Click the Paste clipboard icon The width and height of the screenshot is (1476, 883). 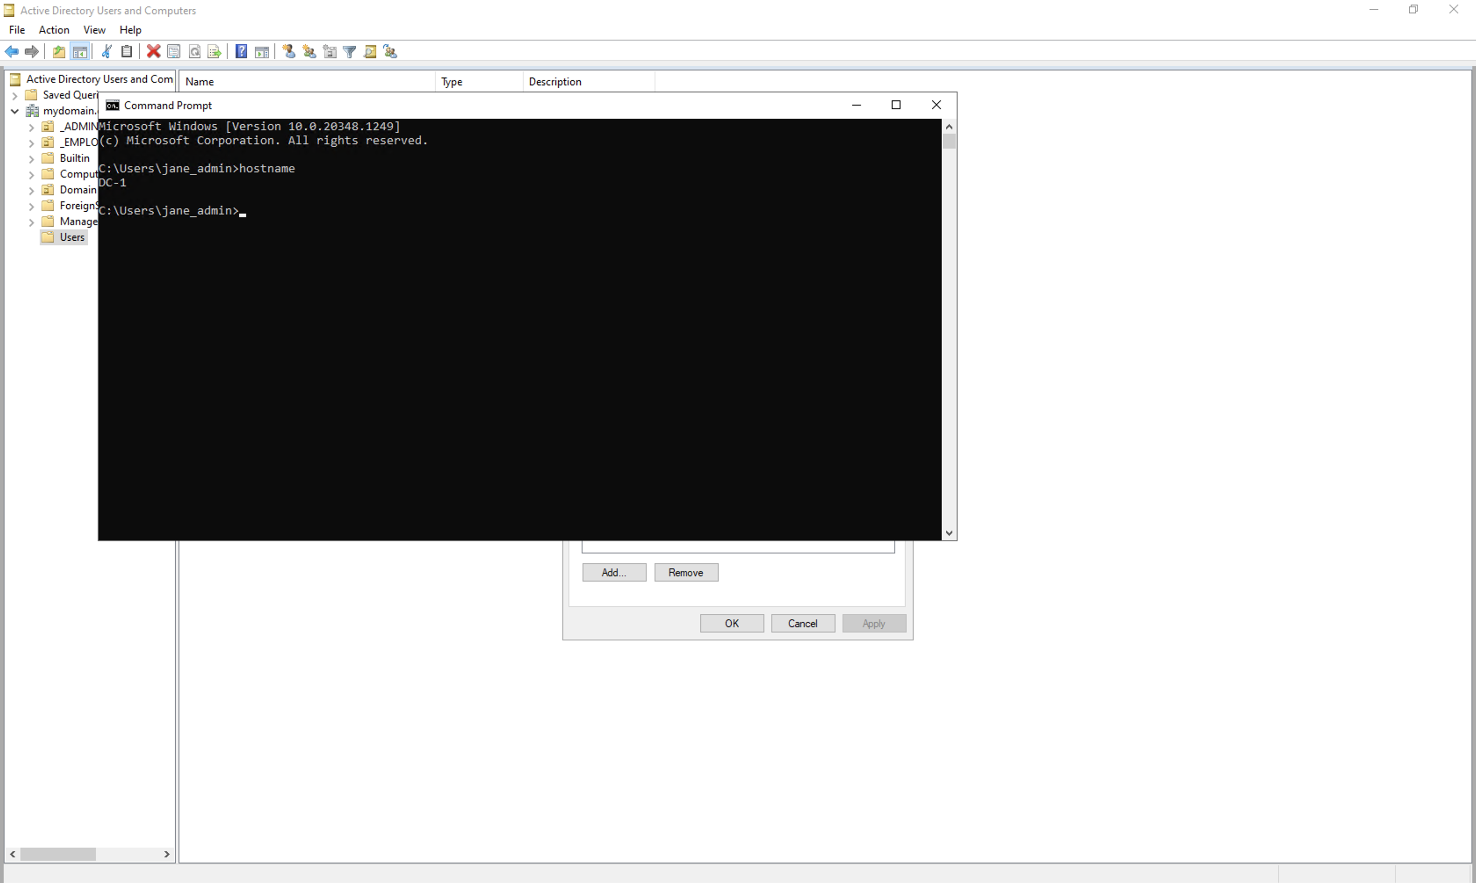[127, 52]
